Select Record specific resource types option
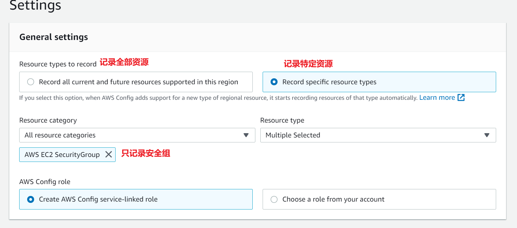The image size is (517, 228). click(274, 82)
